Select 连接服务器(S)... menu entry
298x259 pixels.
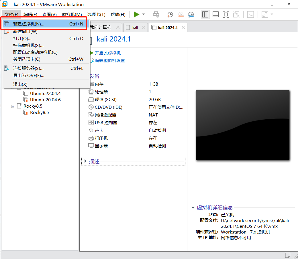point(46,68)
